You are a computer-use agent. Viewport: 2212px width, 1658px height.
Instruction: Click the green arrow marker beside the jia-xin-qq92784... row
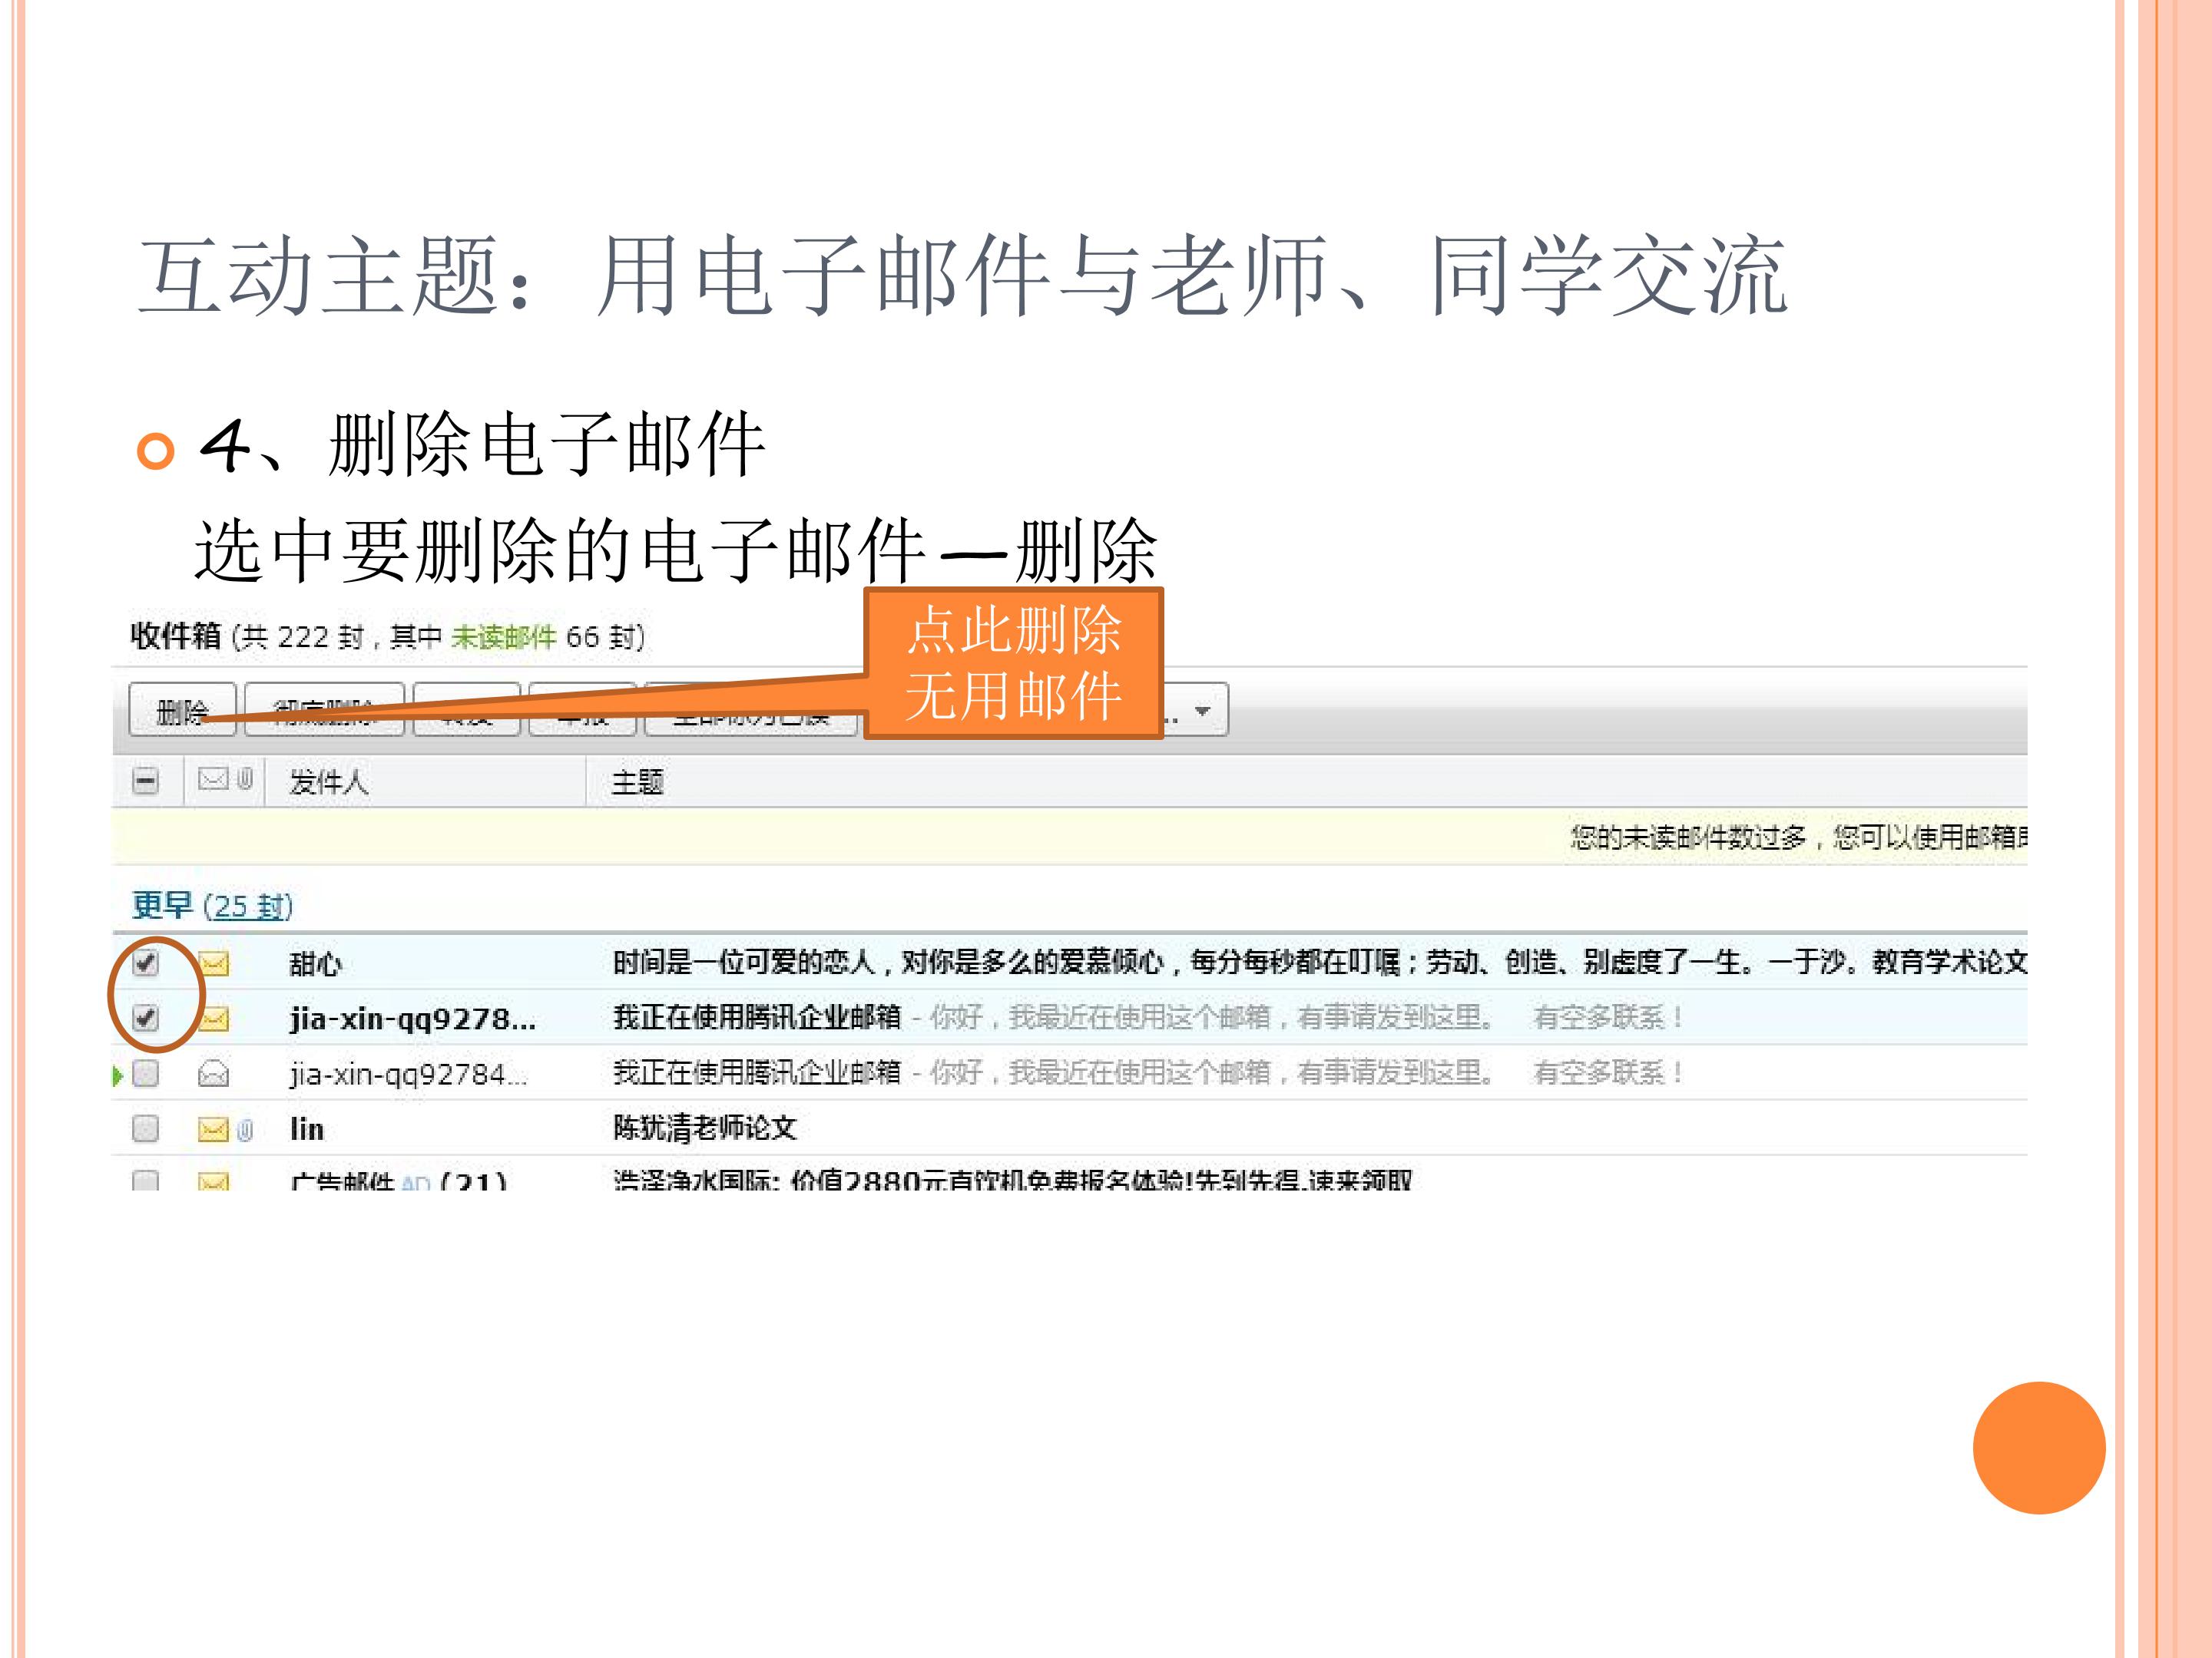click(118, 1075)
